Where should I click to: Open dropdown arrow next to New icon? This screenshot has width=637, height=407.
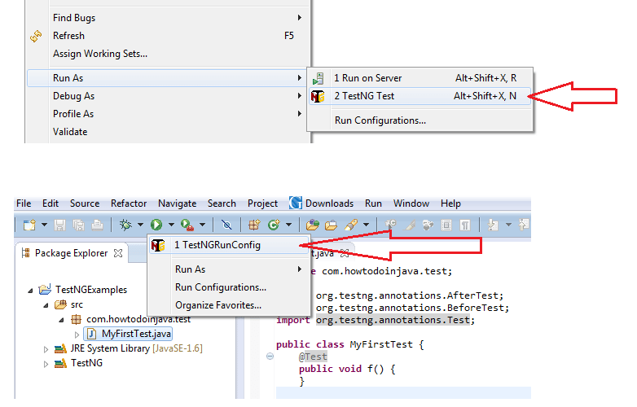coord(44,225)
